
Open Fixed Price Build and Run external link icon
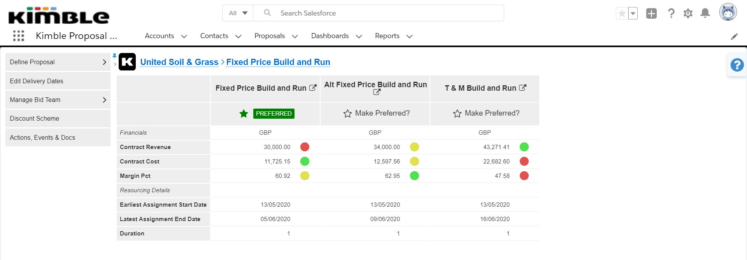(313, 88)
